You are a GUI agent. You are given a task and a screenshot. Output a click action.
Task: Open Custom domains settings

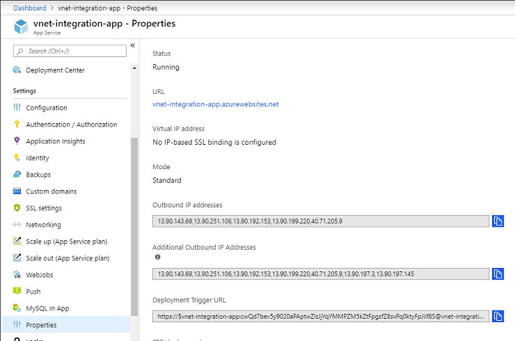51,191
